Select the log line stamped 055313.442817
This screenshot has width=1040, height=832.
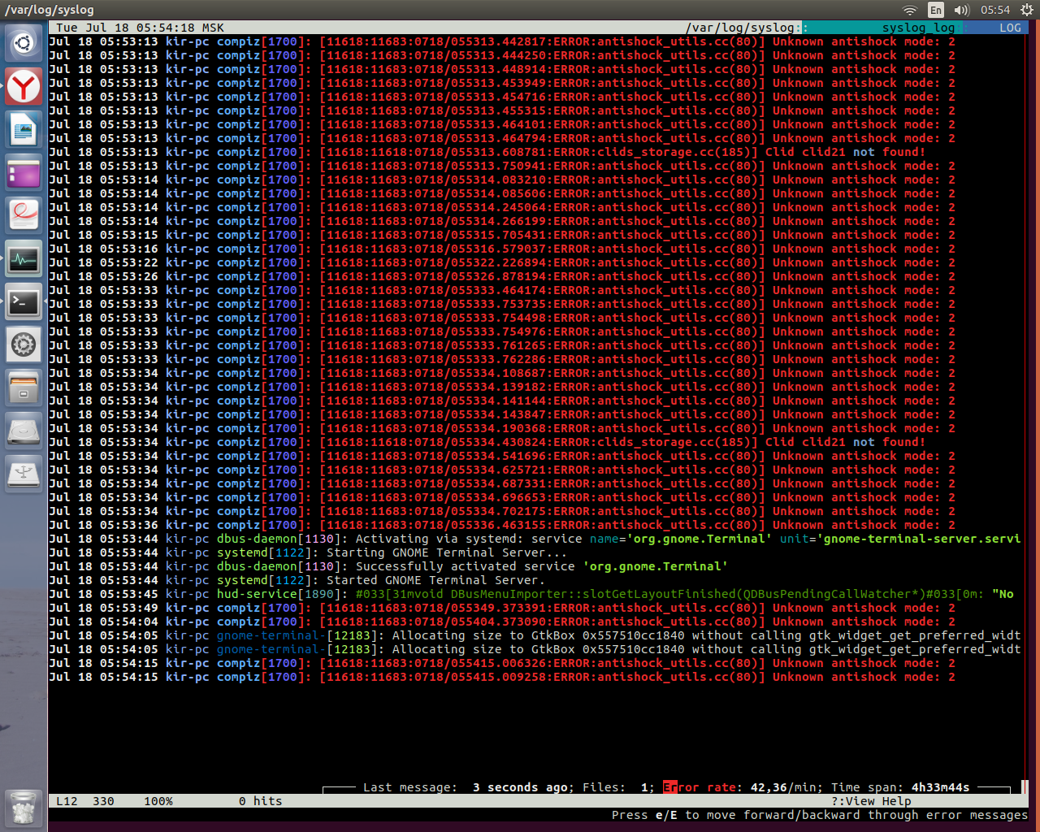coord(502,41)
